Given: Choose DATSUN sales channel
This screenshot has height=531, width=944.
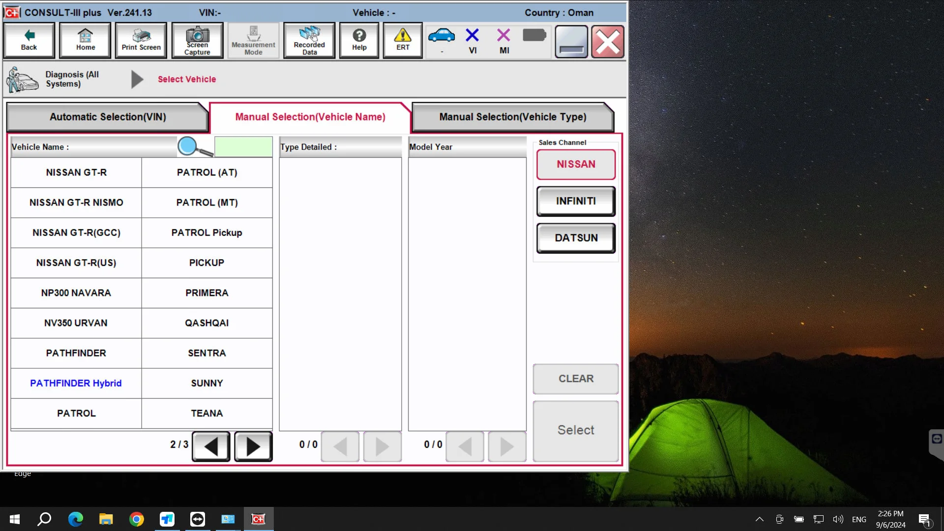Looking at the screenshot, I should point(576,238).
